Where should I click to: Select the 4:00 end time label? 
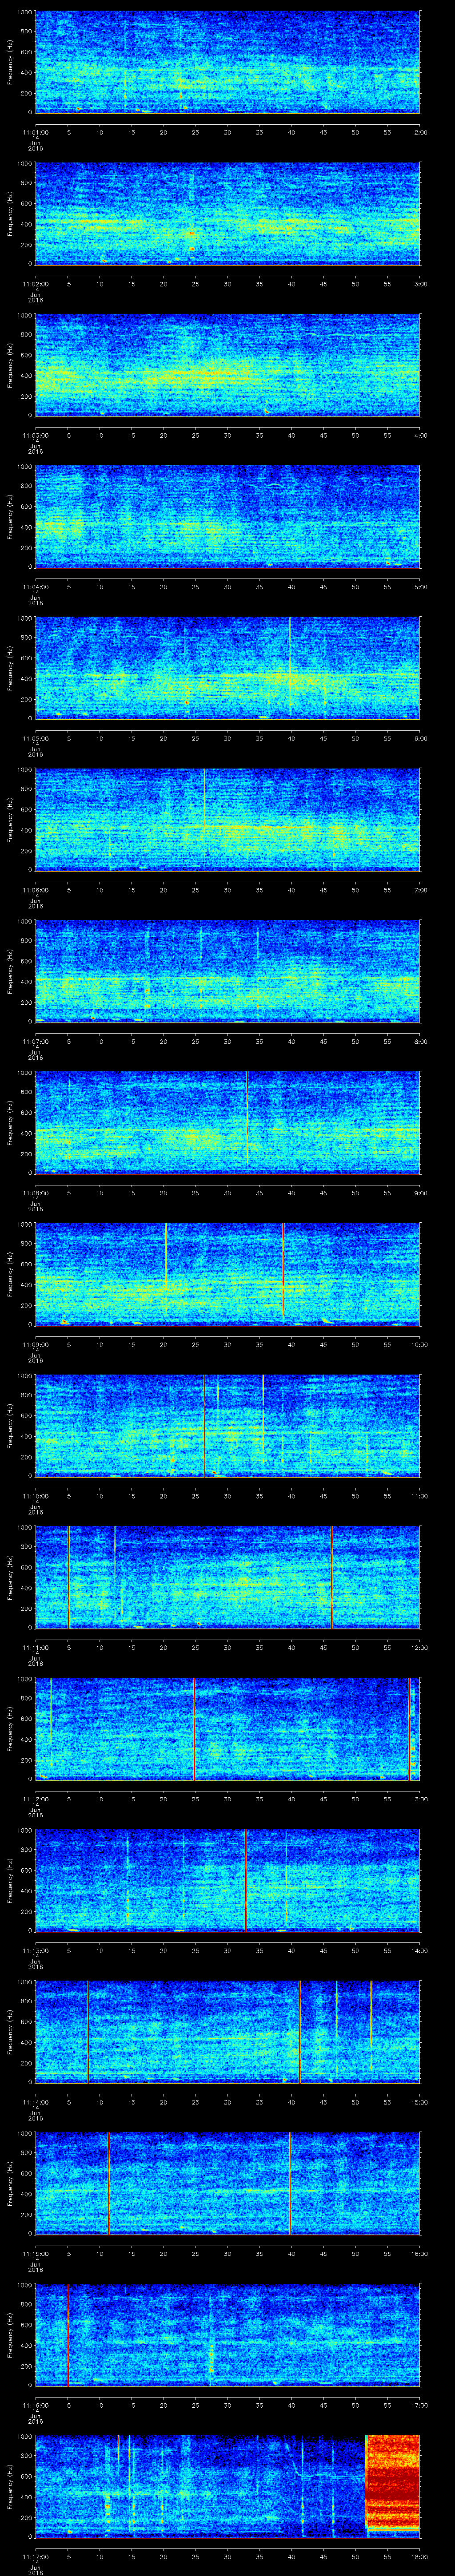pos(420,435)
